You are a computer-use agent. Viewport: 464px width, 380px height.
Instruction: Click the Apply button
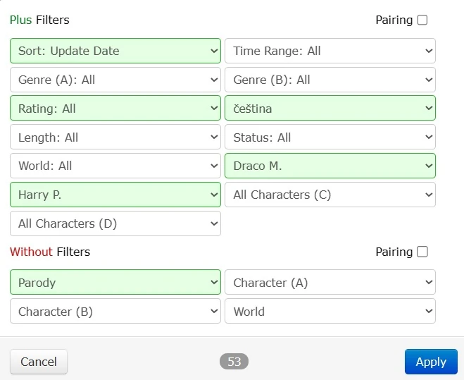(x=431, y=362)
